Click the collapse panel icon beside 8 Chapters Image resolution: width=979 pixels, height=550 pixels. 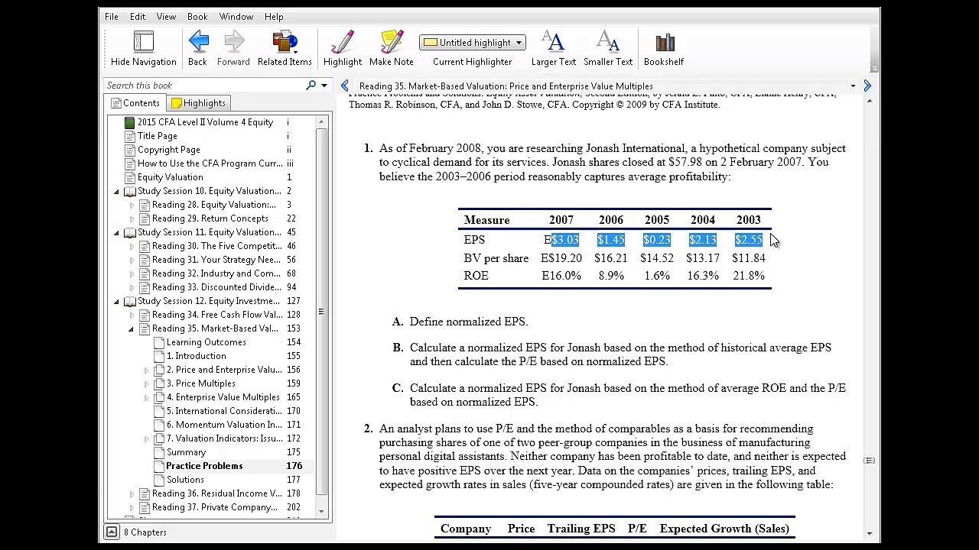[112, 532]
